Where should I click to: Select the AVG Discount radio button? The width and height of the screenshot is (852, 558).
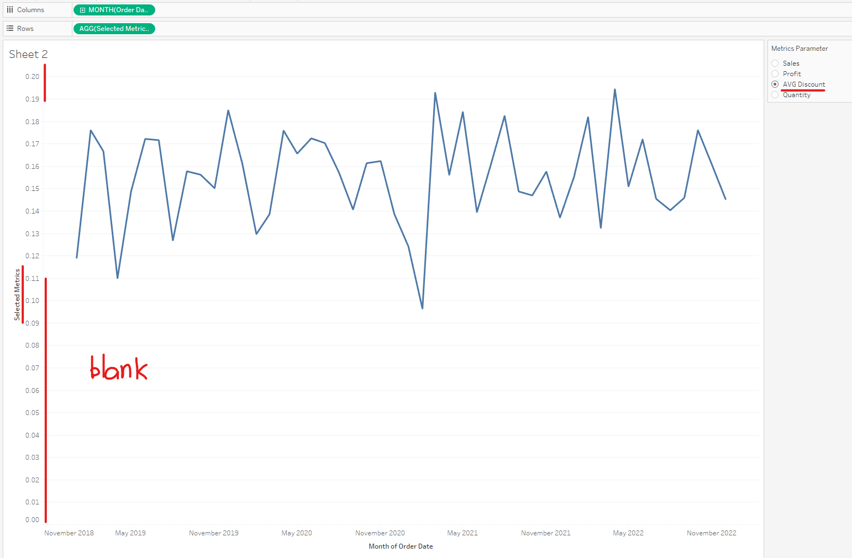[x=775, y=84]
